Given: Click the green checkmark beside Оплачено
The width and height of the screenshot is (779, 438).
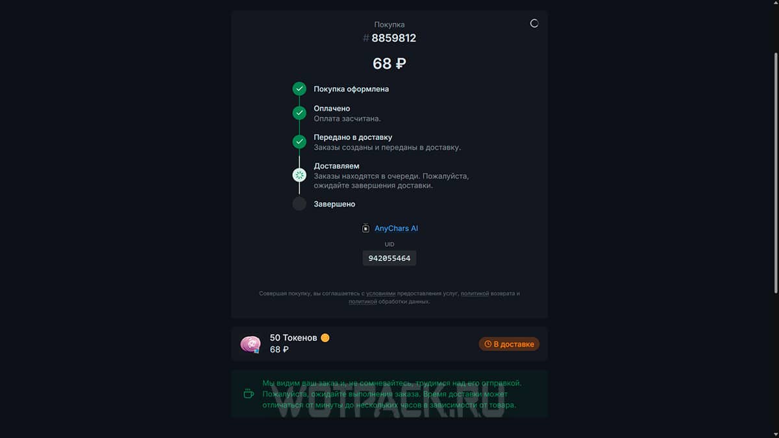Looking at the screenshot, I should 299,113.
